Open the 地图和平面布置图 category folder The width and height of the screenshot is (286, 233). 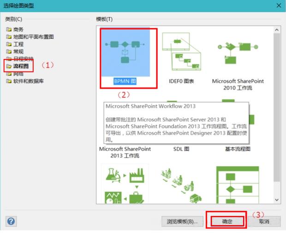[x=30, y=37]
